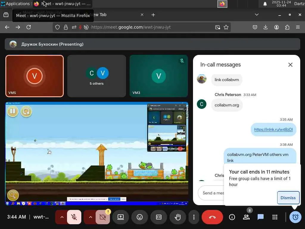Start presenting with Share screen icon

(121, 217)
